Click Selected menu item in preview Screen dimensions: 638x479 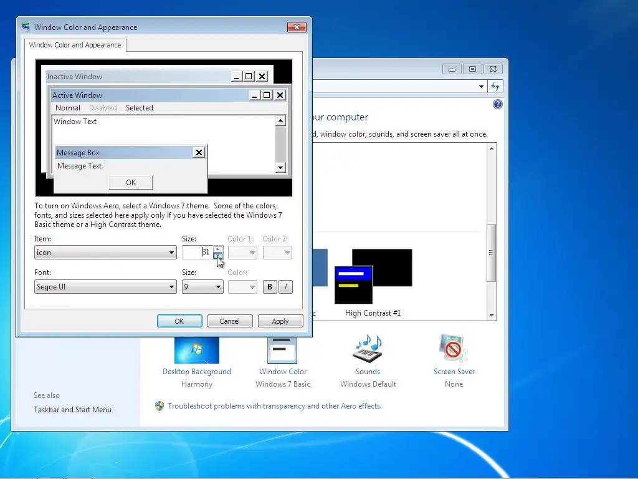coord(139,107)
